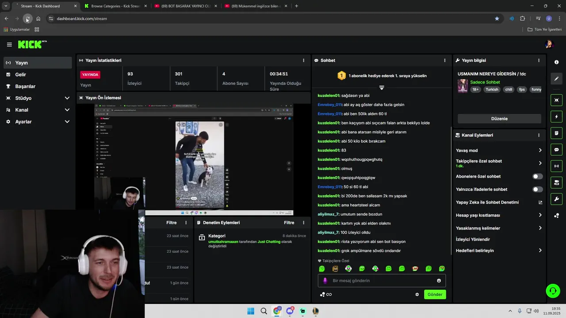Open Windows Start menu
Image resolution: width=566 pixels, height=318 pixels.
point(251,311)
